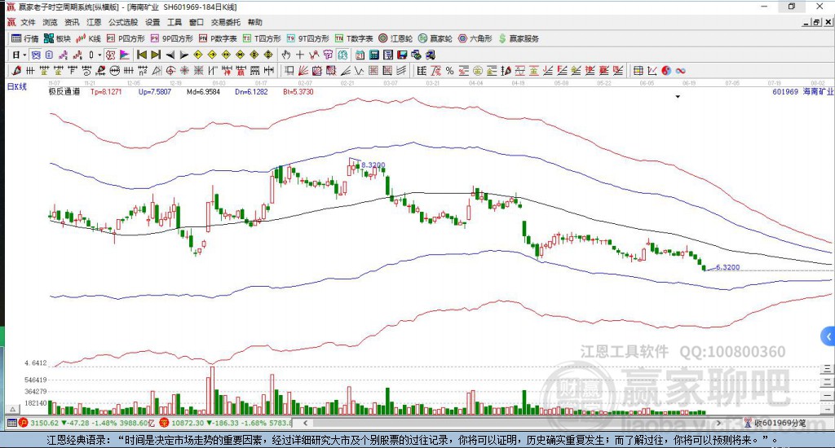Viewport: 835px width, 448px height.
Task: Click the red pencil drawing icon
Action: coord(16,71)
